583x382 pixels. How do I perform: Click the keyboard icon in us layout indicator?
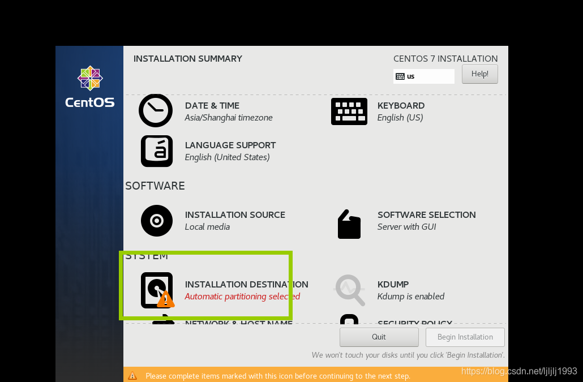click(x=400, y=76)
